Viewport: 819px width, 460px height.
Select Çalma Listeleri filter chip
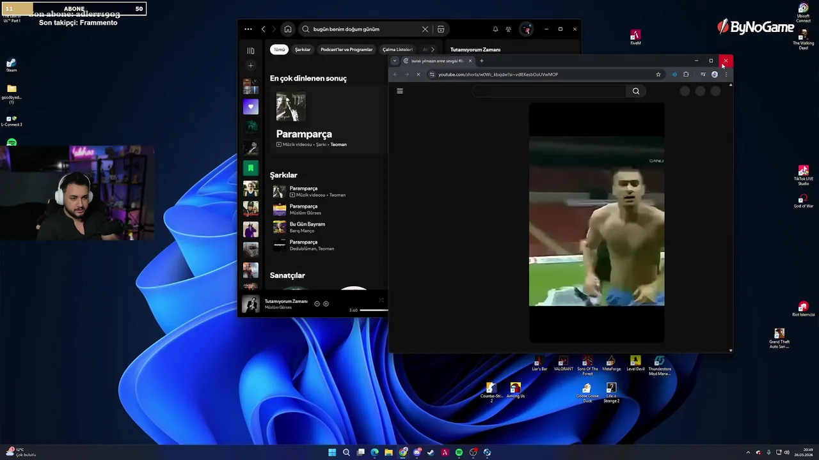click(397, 49)
